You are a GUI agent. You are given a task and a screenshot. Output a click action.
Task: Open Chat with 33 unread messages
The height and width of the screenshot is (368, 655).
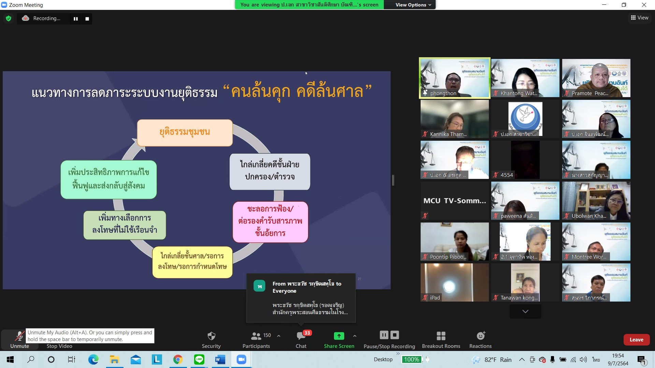301,336
